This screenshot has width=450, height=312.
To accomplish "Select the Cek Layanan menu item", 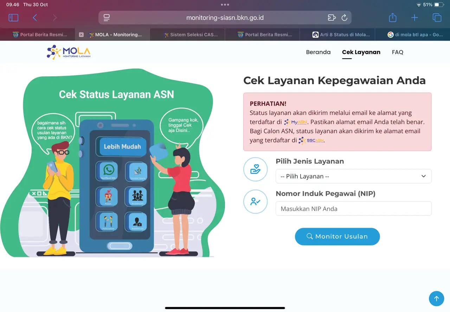I will (x=361, y=52).
